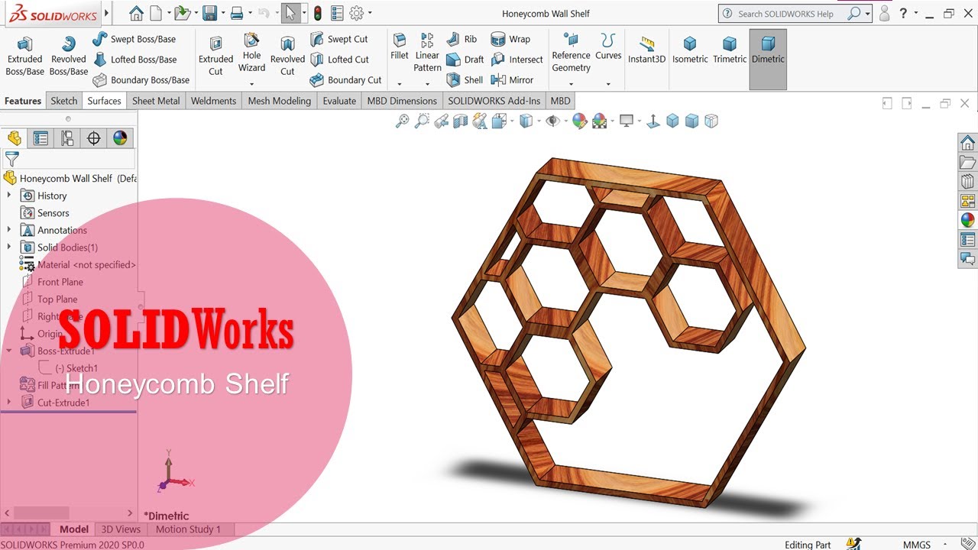
Task: Select the Draft feature
Action: coord(465,60)
